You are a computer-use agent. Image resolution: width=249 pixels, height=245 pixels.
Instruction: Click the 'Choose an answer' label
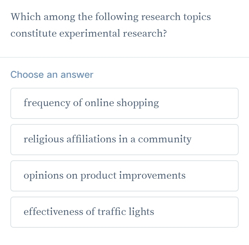[52, 75]
